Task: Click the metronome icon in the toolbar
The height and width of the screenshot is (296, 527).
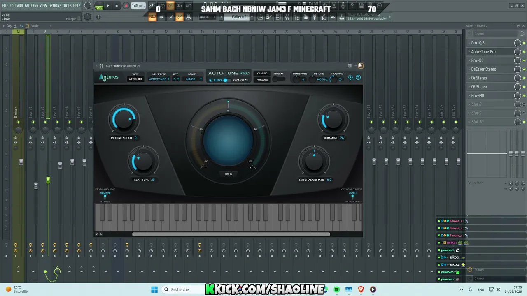Action: pyautogui.click(x=152, y=6)
